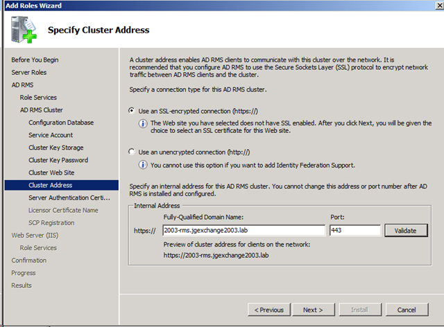Screen dimensions: 444x327
Task: Click the https:// prefix label
Action: pos(145,231)
